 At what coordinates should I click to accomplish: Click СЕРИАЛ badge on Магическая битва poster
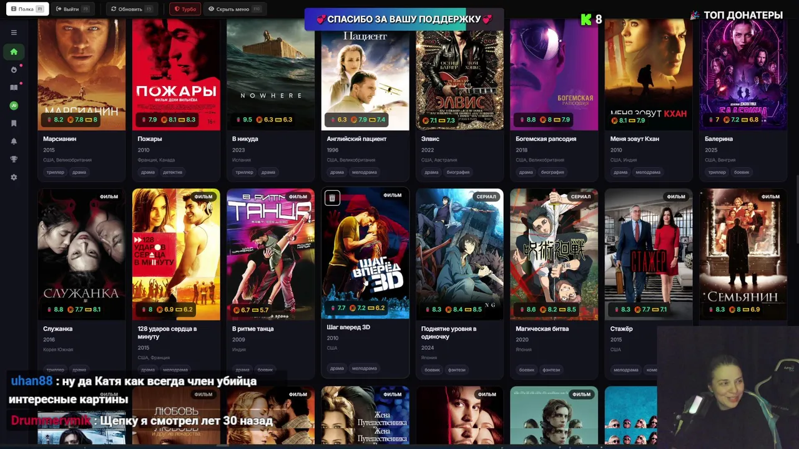coord(581,196)
